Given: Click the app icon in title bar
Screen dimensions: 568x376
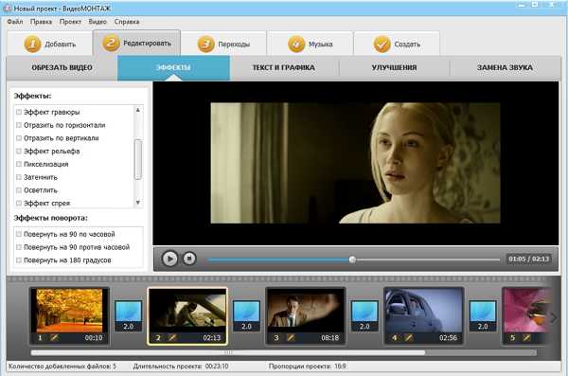Looking at the screenshot, I should click(x=7, y=8).
